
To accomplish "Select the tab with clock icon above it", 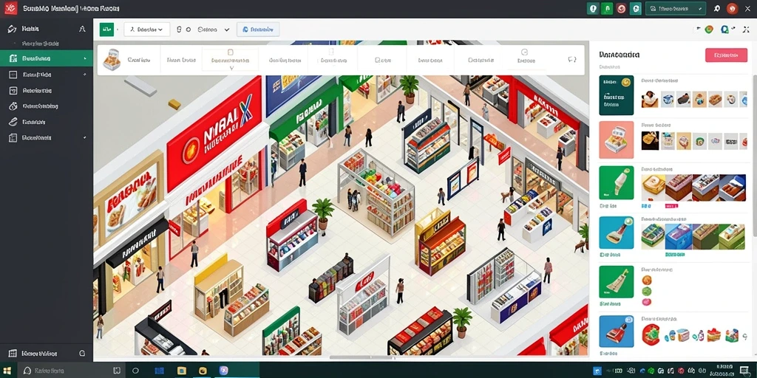I will pyautogui.click(x=525, y=61).
